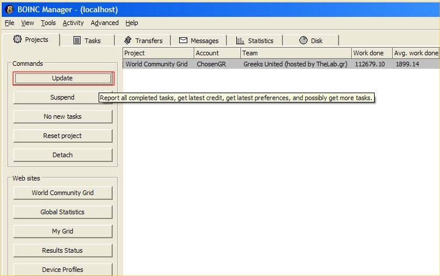
Task: Click the Tasks tab list icon
Action: tap(77, 40)
